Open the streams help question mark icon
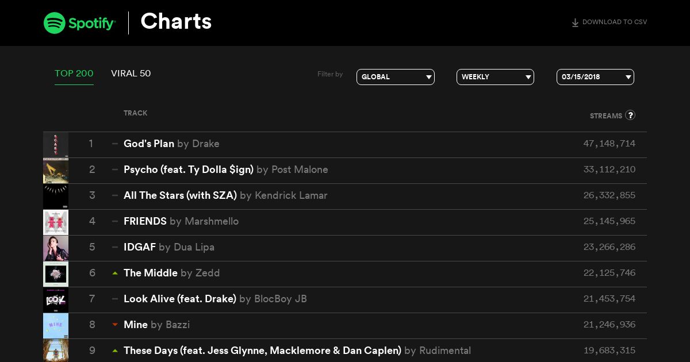Screen dimensions: 690x362 coord(630,115)
